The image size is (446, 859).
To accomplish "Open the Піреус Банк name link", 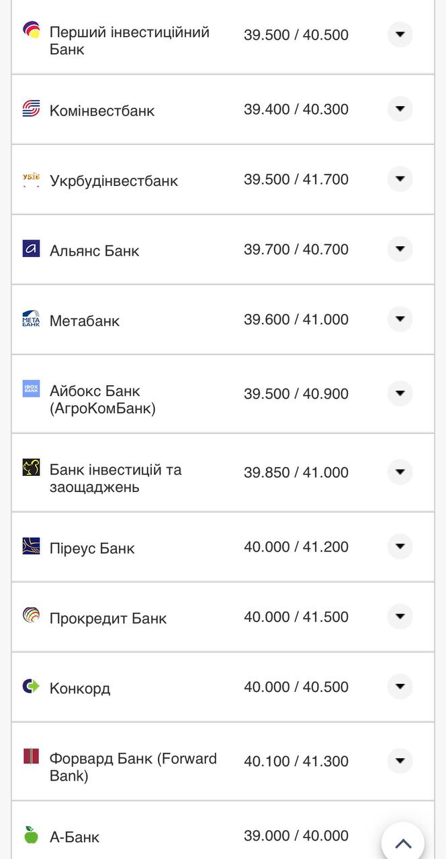I will coord(92,549).
